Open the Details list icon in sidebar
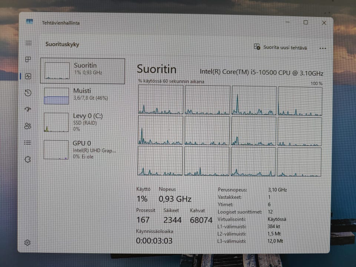 coord(27,142)
